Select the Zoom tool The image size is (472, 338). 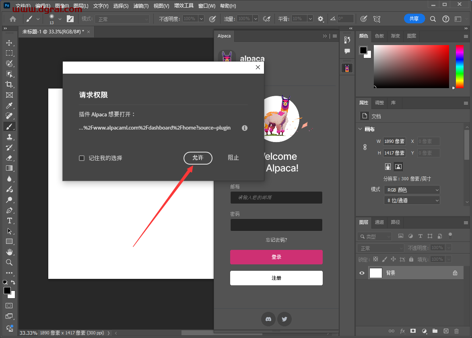click(x=9, y=262)
